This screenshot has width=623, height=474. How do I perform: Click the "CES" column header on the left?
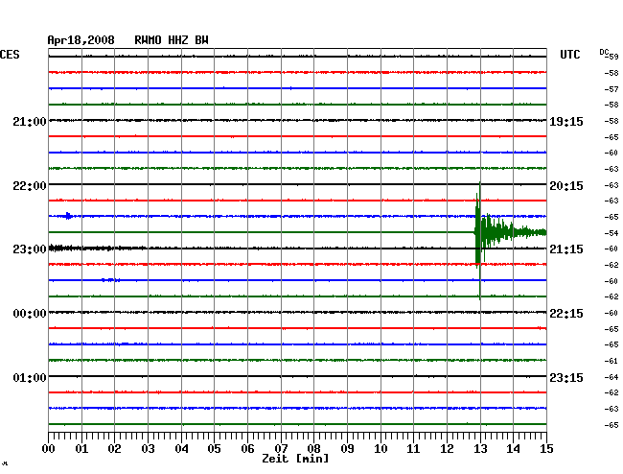point(10,55)
